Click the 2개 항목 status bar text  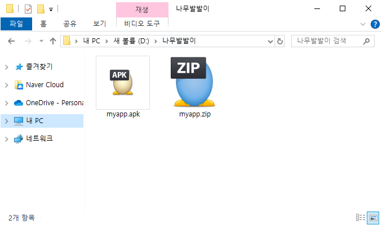click(21, 218)
